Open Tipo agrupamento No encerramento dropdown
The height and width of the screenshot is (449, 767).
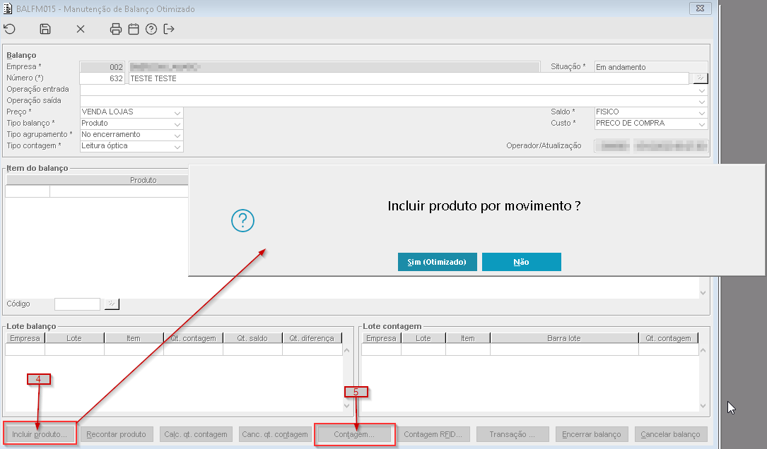pos(177,136)
